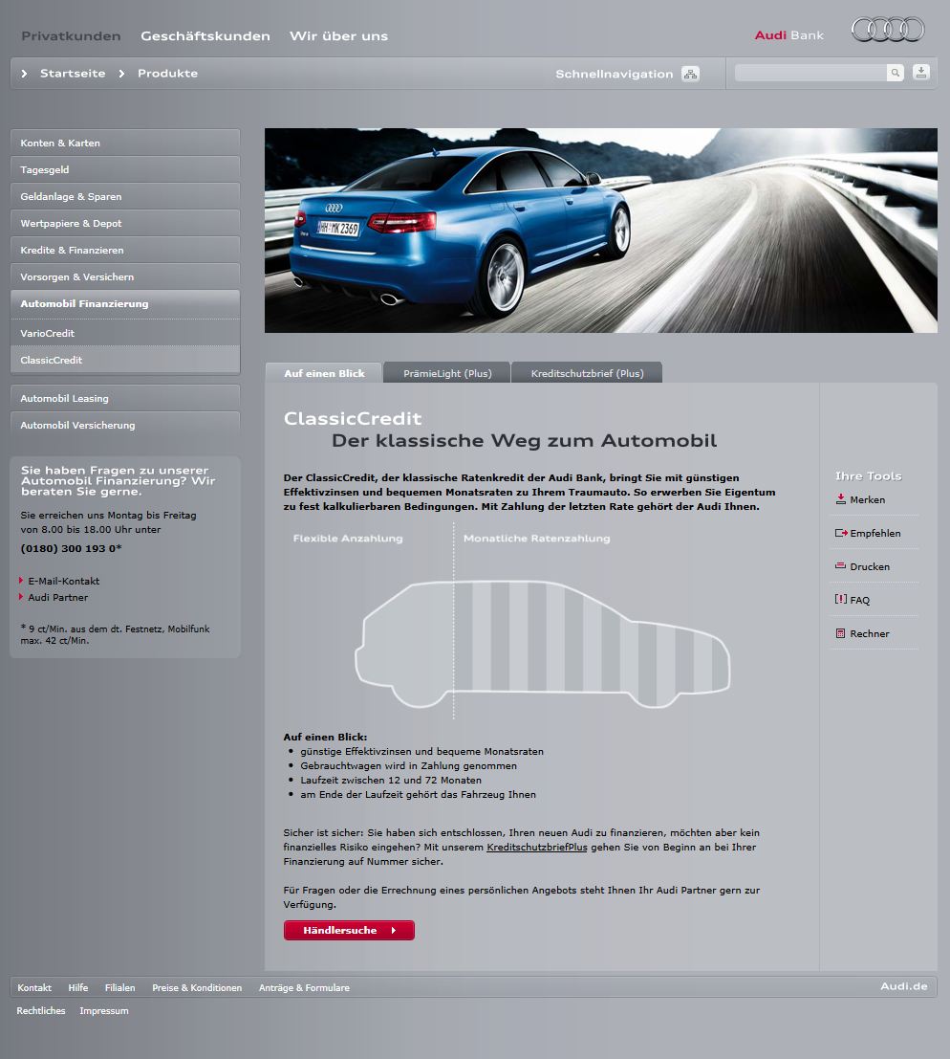
Task: Select Kredite & Finanzieren in the sidebar
Action: 125,250
